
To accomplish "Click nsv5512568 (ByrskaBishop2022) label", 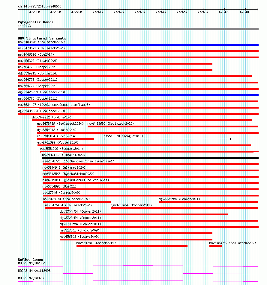I will pyautogui.click(x=69, y=174).
